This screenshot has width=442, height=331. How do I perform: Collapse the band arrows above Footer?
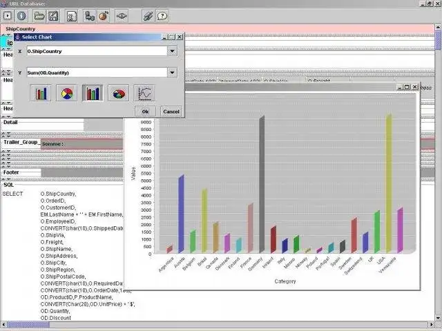[6, 167]
